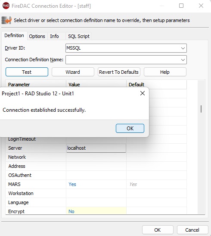Viewport: 211px width, 236px height.
Task: Click the Server value field showing localhost
Action: point(96,148)
